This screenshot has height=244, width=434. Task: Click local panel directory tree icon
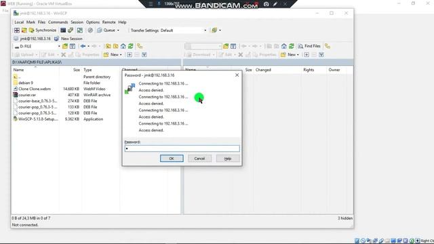(x=140, y=46)
